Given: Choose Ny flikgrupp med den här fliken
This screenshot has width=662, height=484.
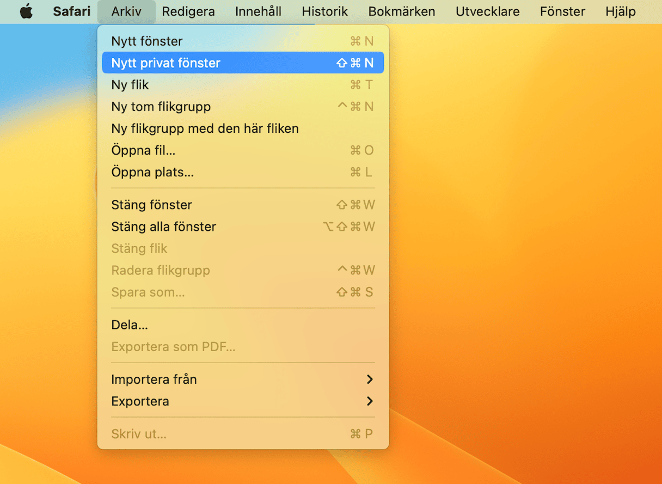Looking at the screenshot, I should point(243,128).
